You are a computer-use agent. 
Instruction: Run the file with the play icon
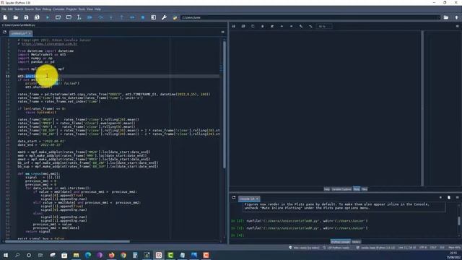point(48,17)
